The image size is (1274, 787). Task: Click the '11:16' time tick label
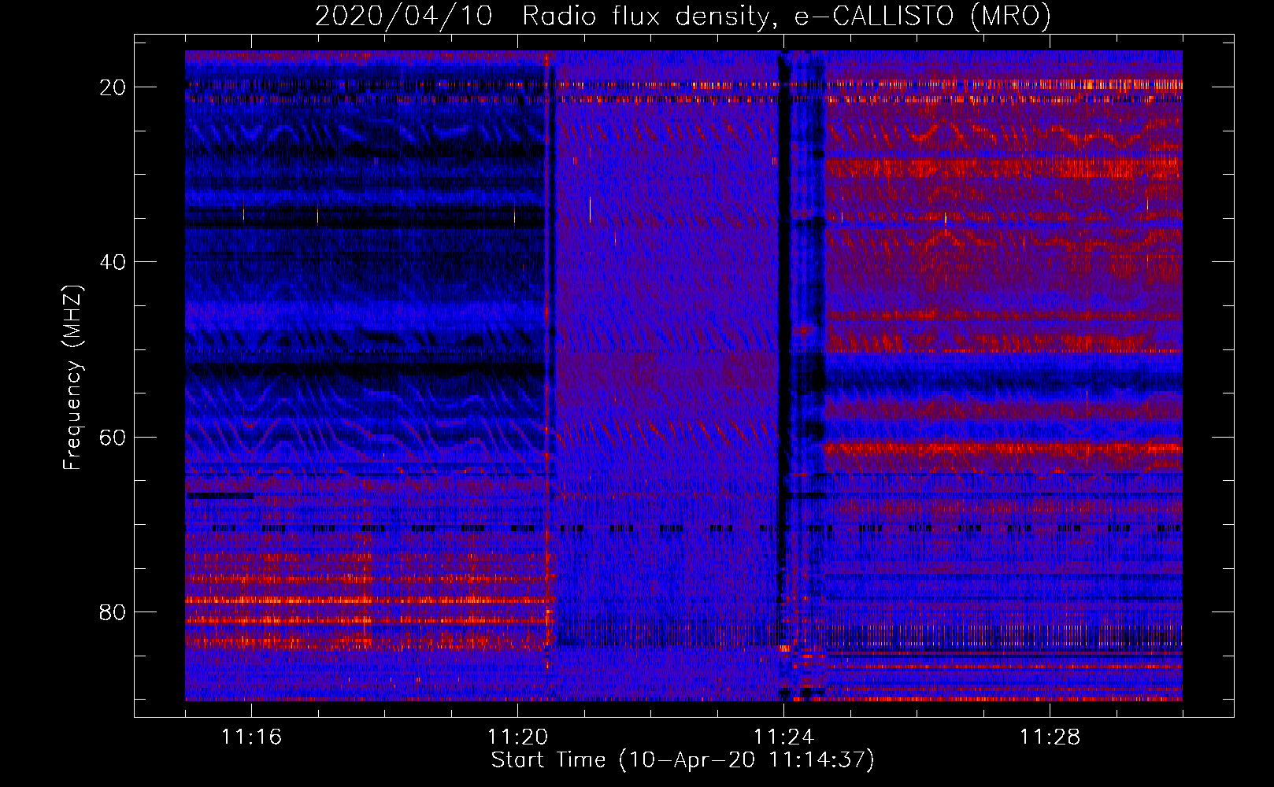tap(251, 737)
